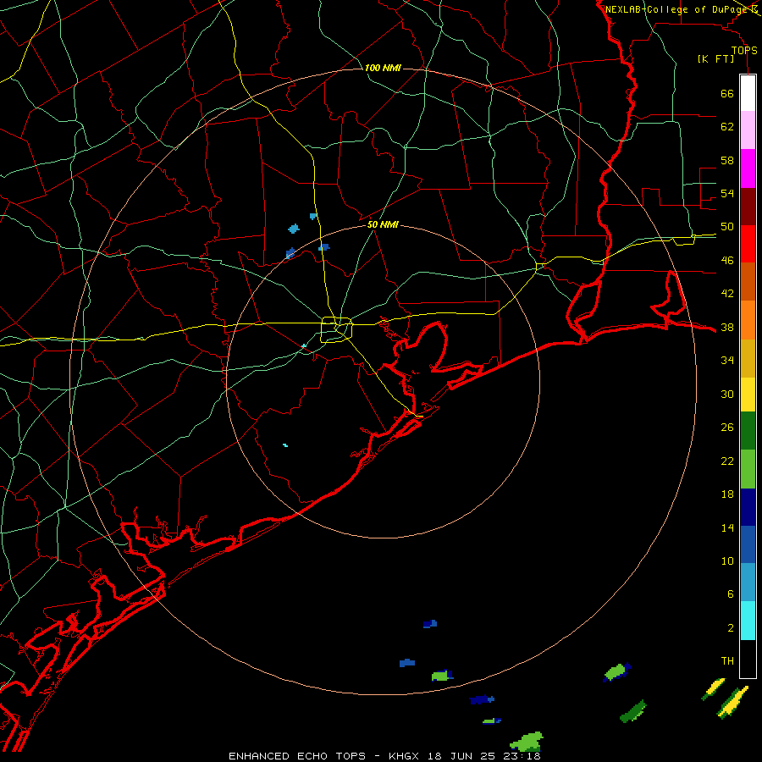Select the dark green legend swatch near 26
The image size is (762, 762).
tap(748, 431)
